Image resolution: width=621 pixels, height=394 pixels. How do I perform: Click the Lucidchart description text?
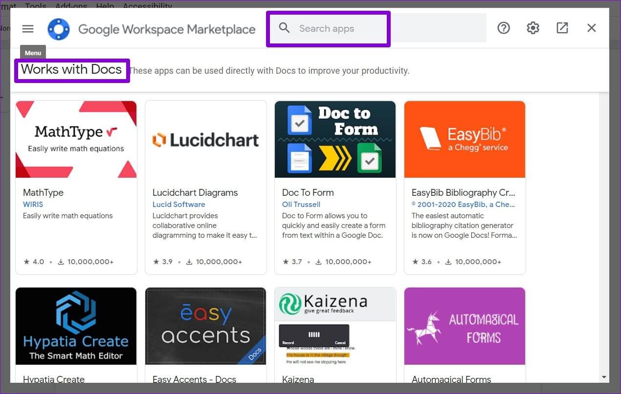click(x=205, y=226)
